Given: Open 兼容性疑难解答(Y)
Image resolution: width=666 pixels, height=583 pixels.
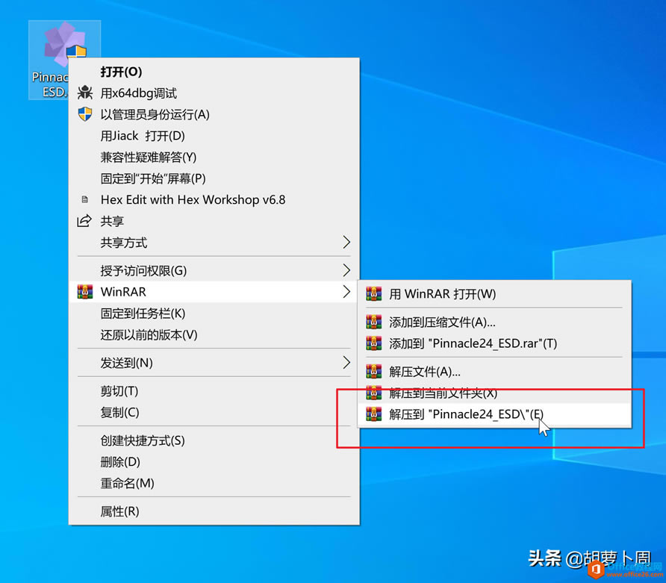Looking at the screenshot, I should click(x=214, y=157).
